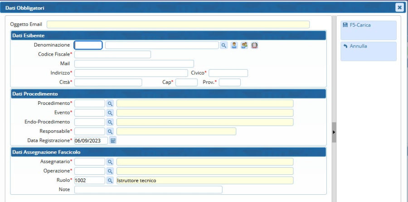Open the Ruolo lookup search

110,180
